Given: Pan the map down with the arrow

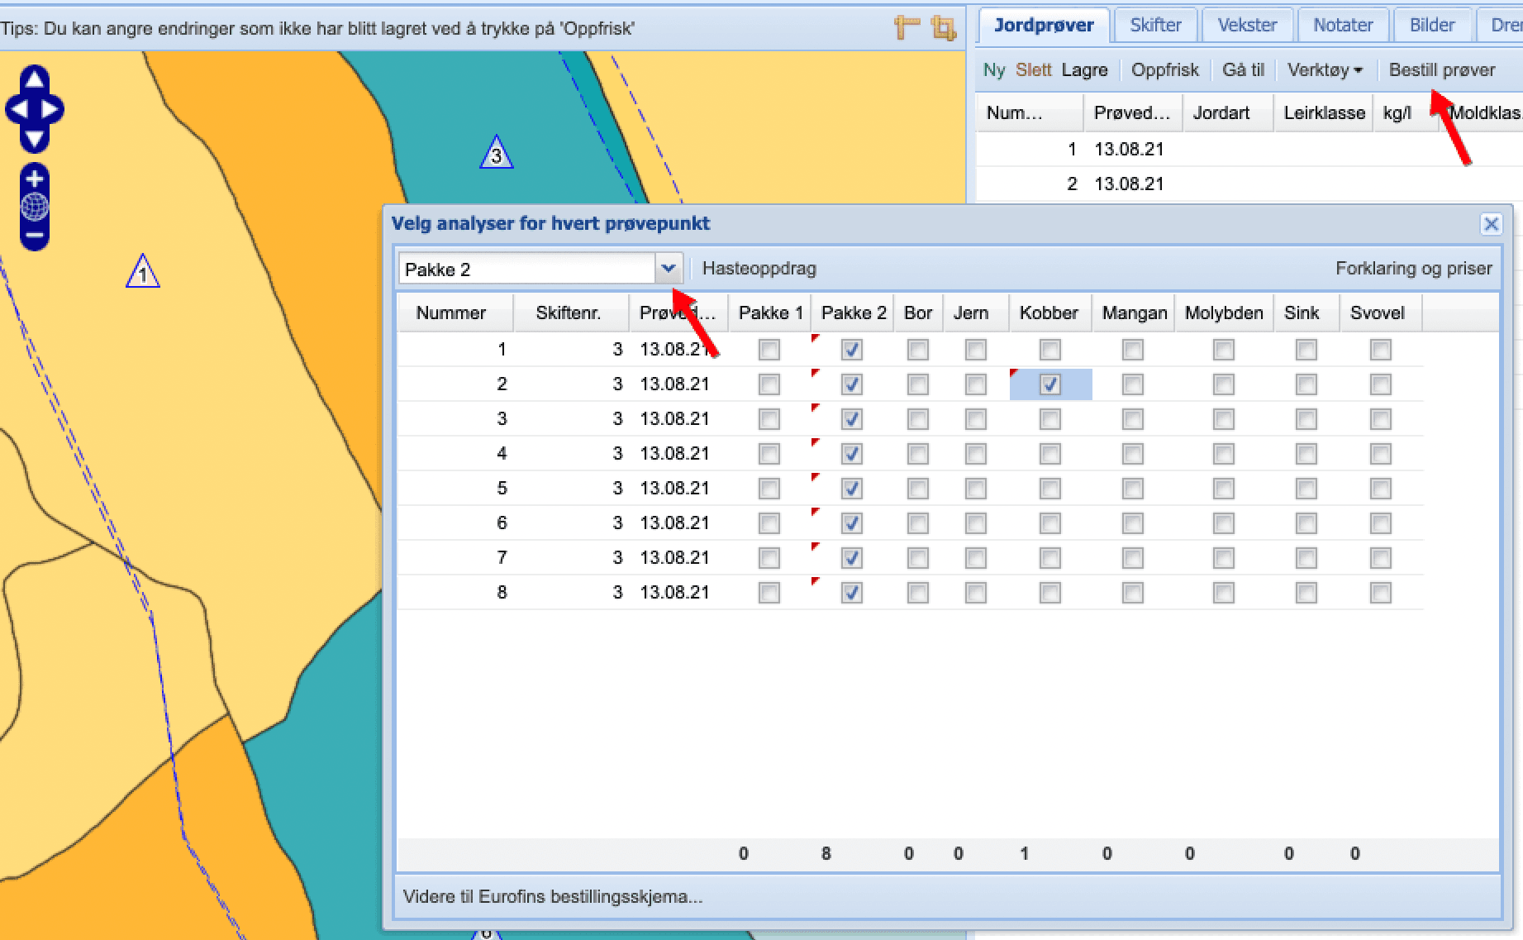Looking at the screenshot, I should (34, 138).
